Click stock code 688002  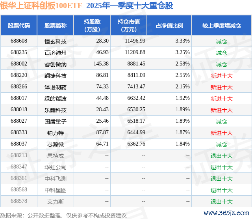(19, 64)
